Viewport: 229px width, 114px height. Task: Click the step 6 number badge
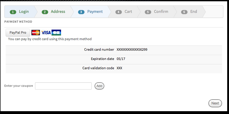pyautogui.click(x=184, y=12)
